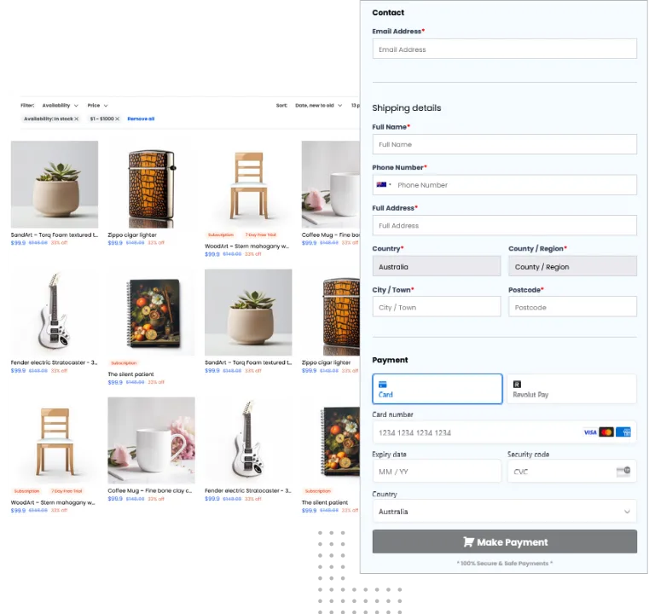This screenshot has height=614, width=649.
Task: Click the Postcode input field
Action: (572, 307)
